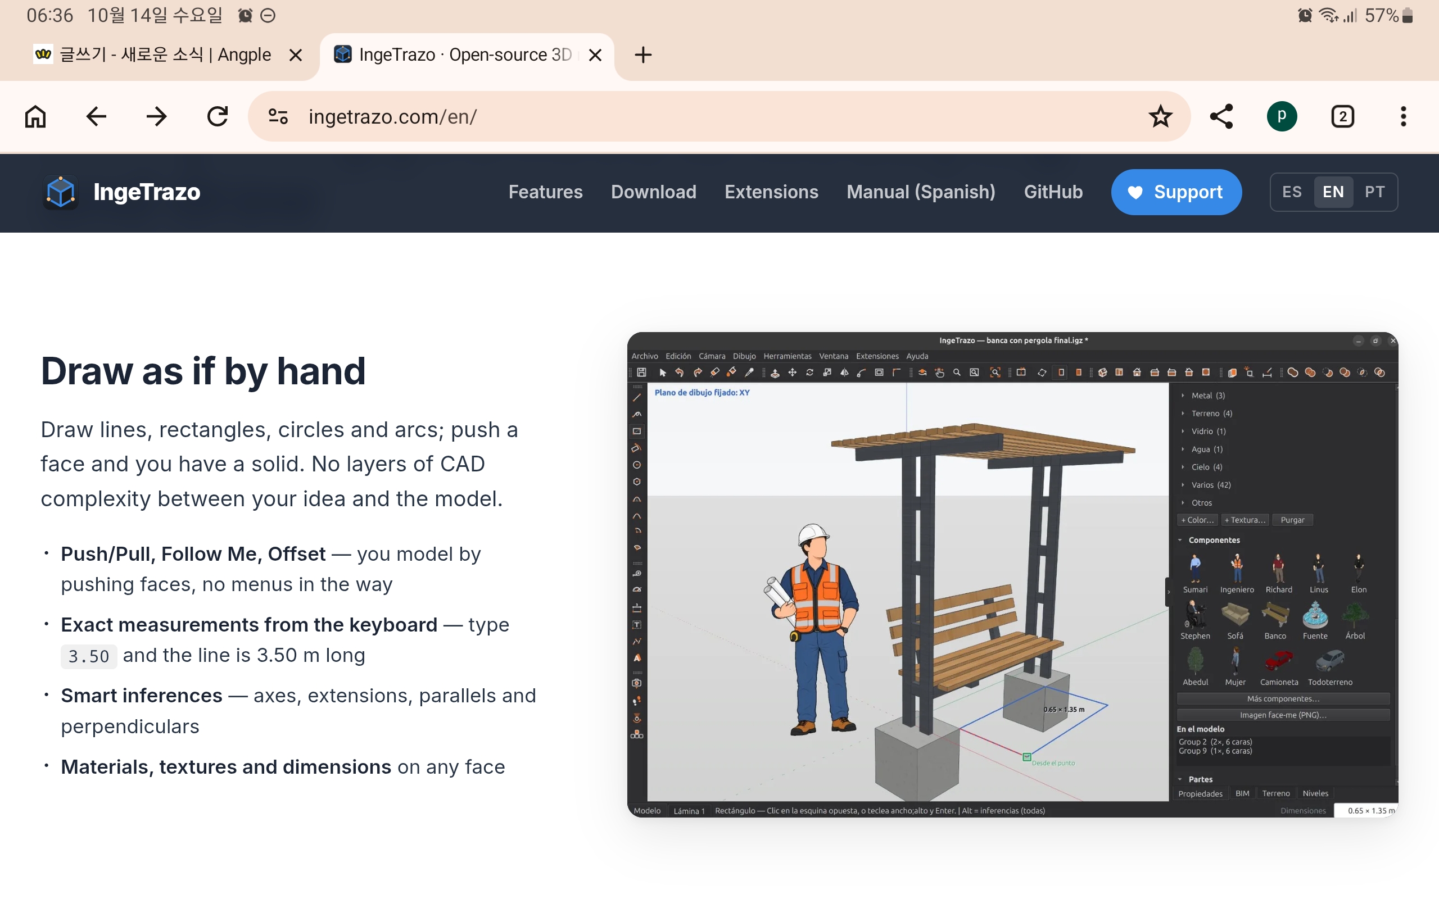
Task: Select the Pan hand tool in app toolbar
Action: point(939,373)
